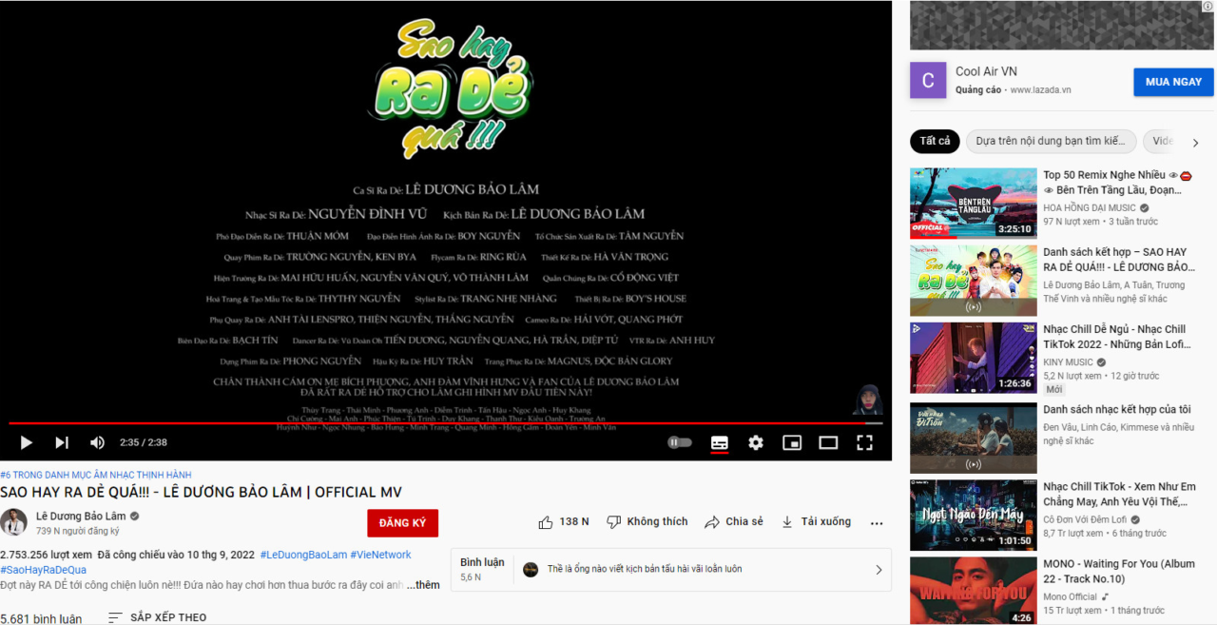Open the #SaoHayRaDeQua hashtag
Viewport: 1217px width, 625px height.
pos(43,570)
